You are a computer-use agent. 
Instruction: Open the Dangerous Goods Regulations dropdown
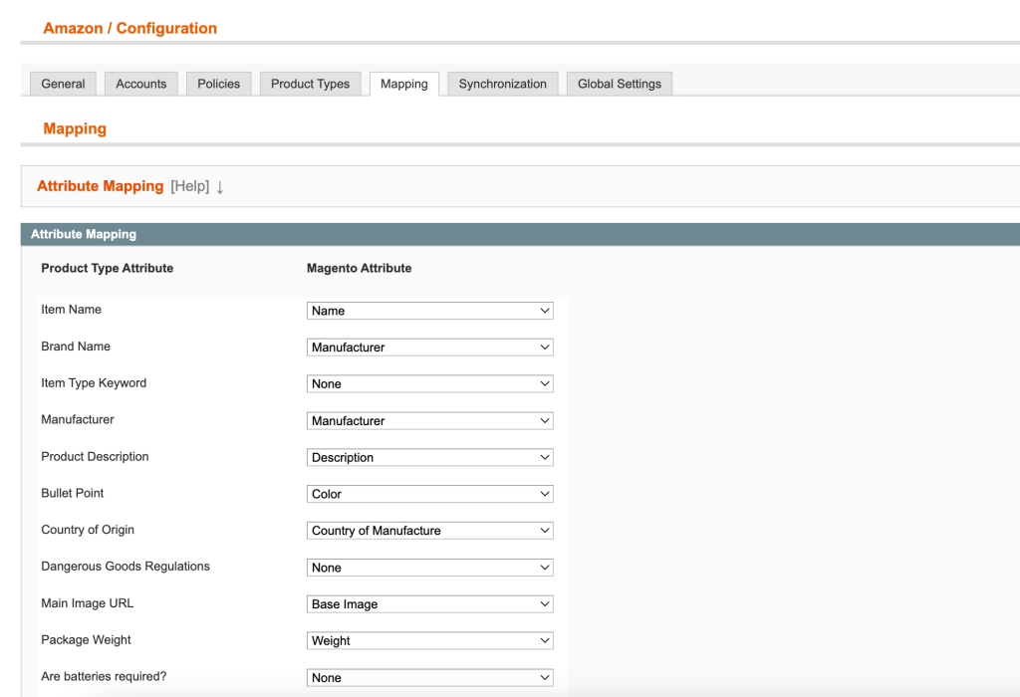click(429, 568)
